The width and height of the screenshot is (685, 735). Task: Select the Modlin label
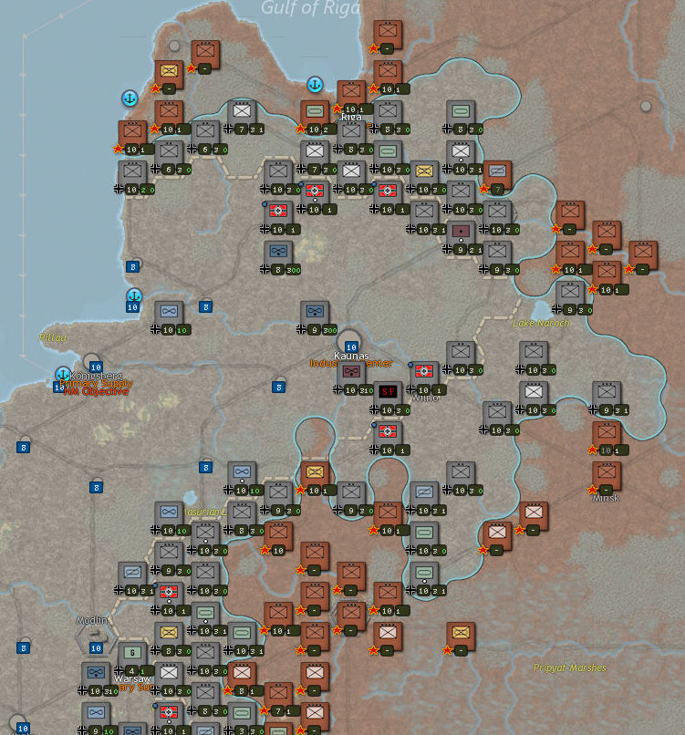coord(92,620)
